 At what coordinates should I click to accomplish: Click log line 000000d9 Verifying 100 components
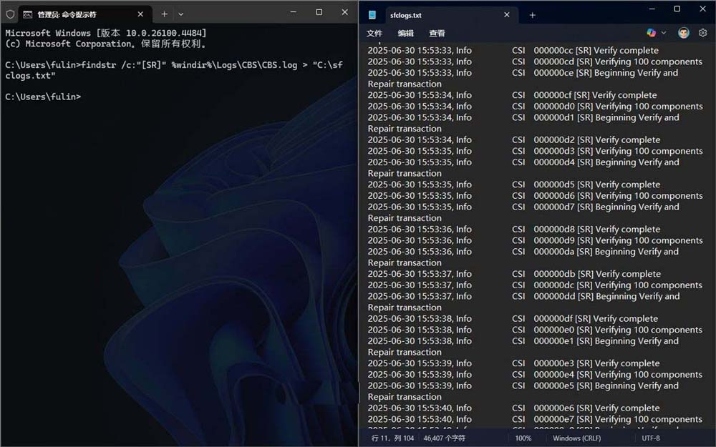[x=535, y=240]
